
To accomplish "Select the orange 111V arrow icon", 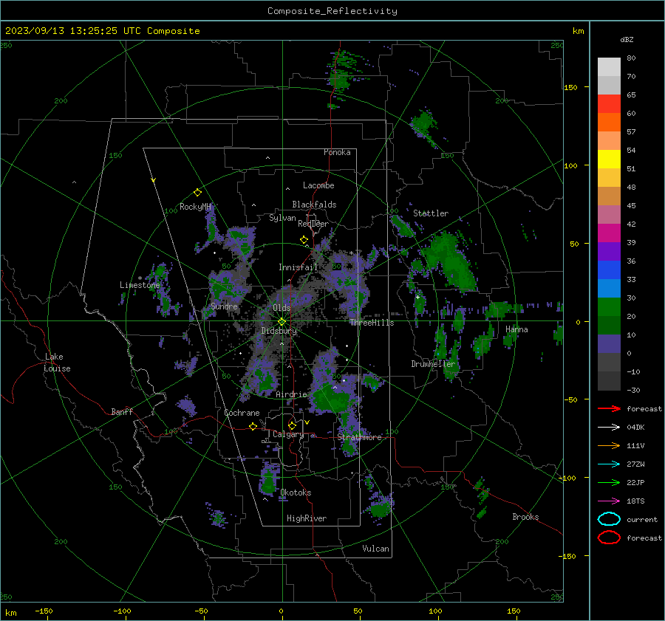I will click(609, 445).
